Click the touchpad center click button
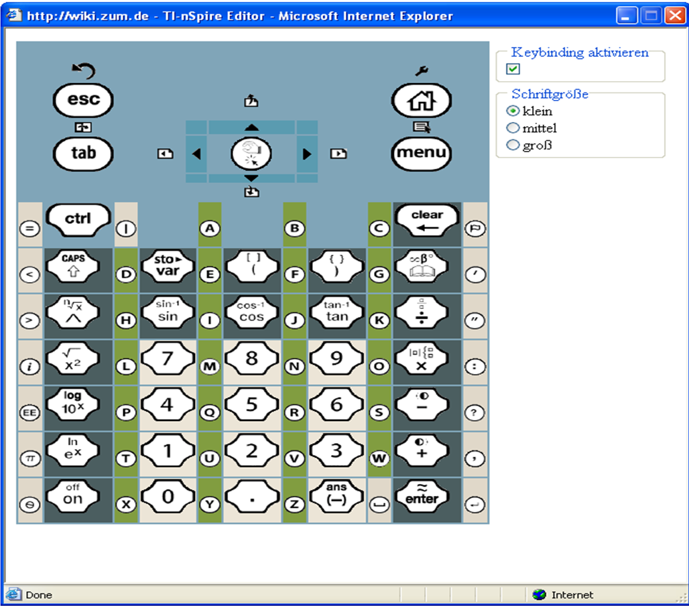689x606 pixels. coord(251,154)
